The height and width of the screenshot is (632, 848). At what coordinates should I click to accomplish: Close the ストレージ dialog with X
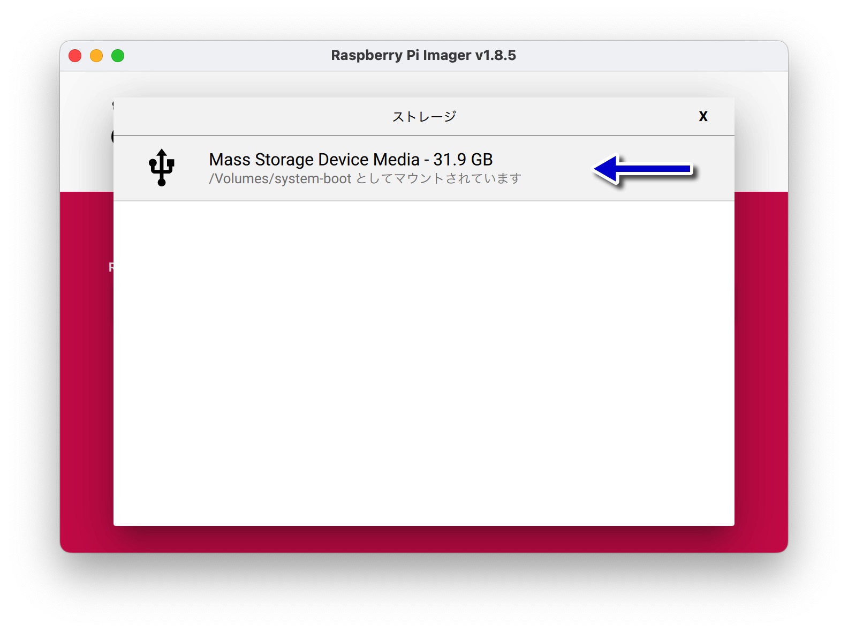click(703, 116)
